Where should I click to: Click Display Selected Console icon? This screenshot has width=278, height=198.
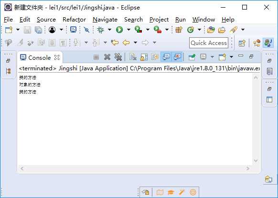(x=203, y=57)
